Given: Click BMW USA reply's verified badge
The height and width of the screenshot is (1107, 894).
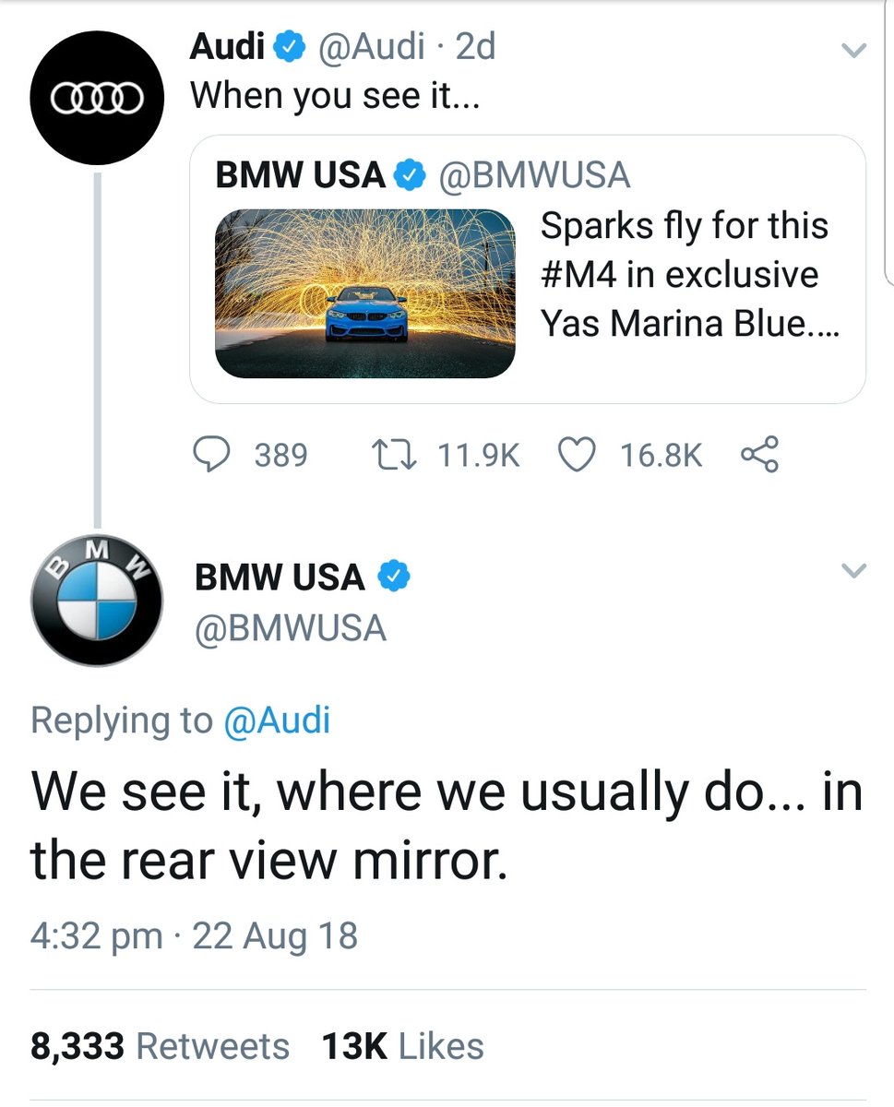Looking at the screenshot, I should click(x=393, y=577).
